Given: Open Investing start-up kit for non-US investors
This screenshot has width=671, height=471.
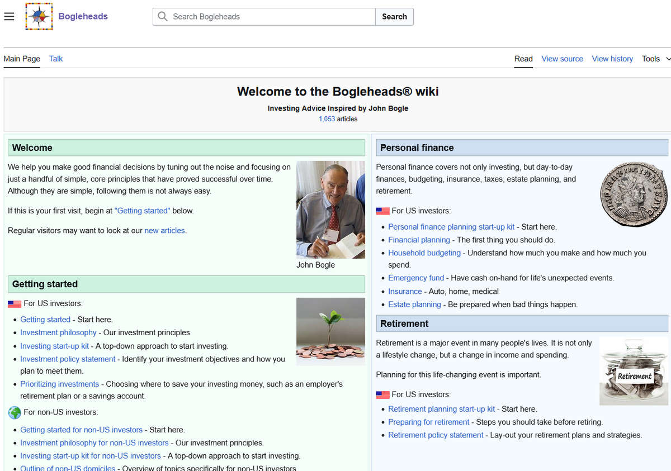Looking at the screenshot, I should click(91, 456).
